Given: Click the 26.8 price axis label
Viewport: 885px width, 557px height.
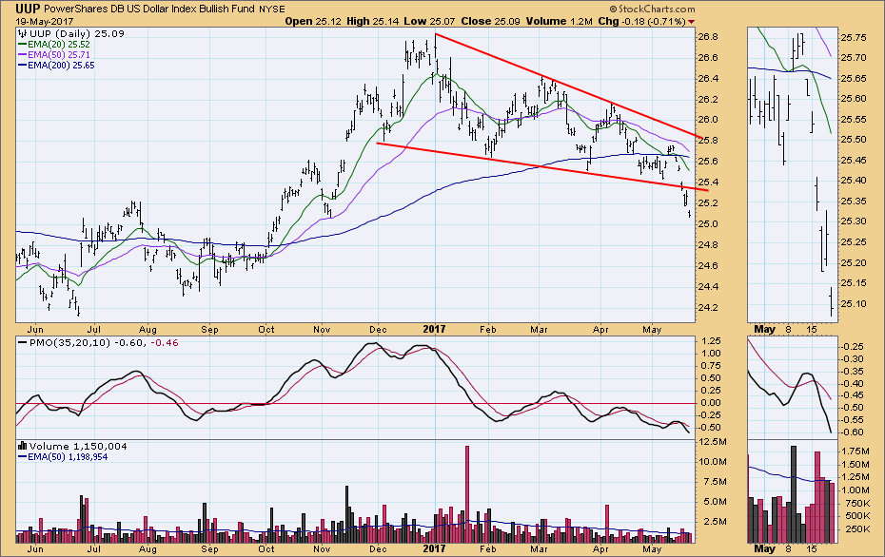Looking at the screenshot, I should [x=707, y=37].
